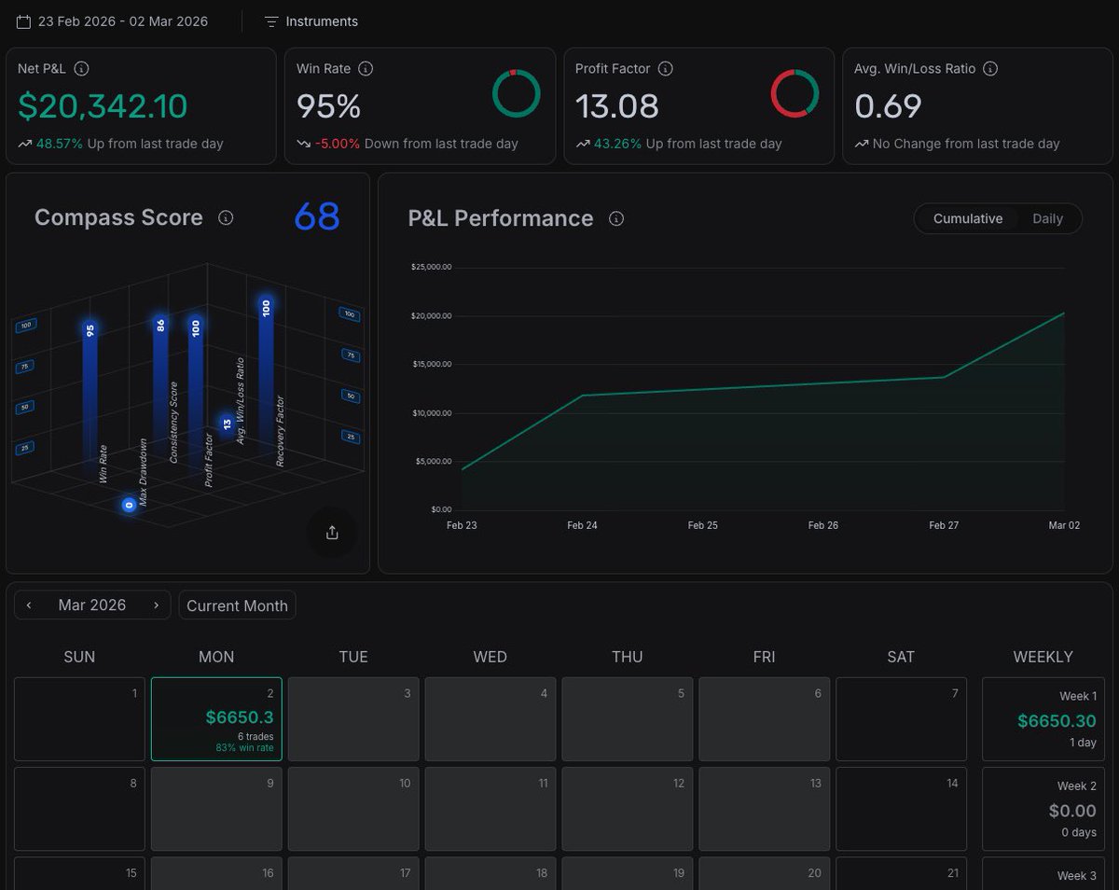Open the calendar date range picker icon
The width and height of the screenshot is (1119, 890).
23,21
